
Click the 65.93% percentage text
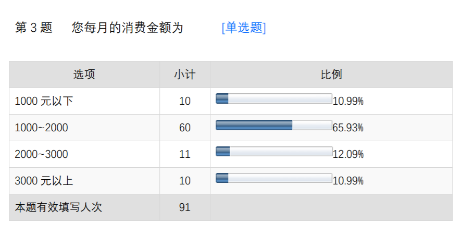point(348,128)
